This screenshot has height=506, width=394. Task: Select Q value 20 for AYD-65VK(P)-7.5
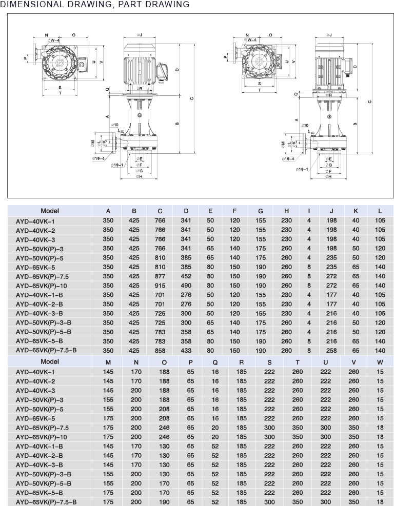tap(215, 428)
